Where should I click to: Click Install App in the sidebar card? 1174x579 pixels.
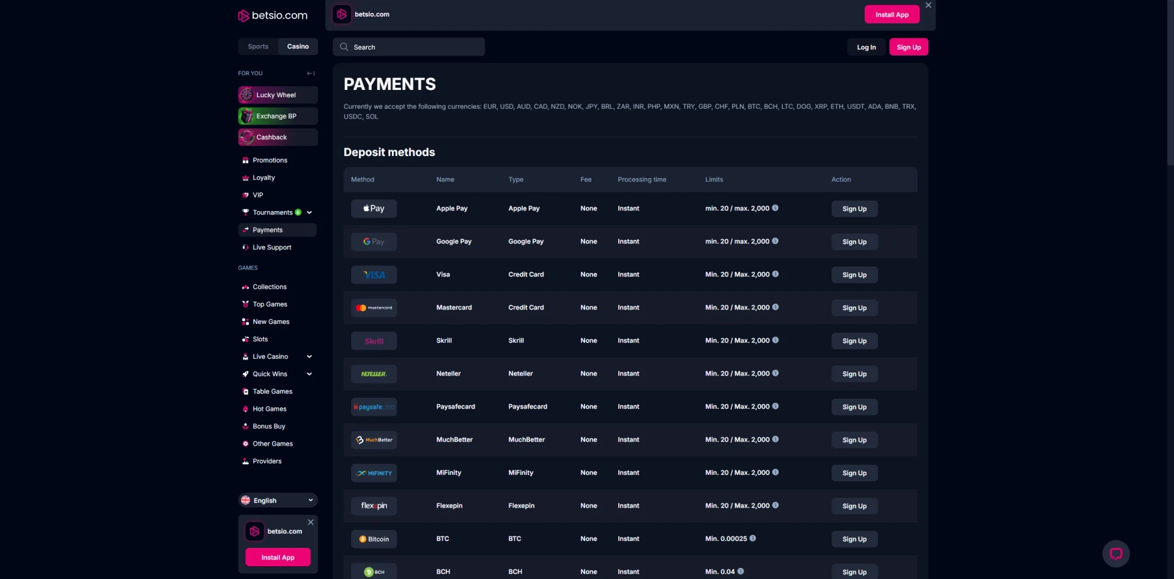(x=278, y=557)
